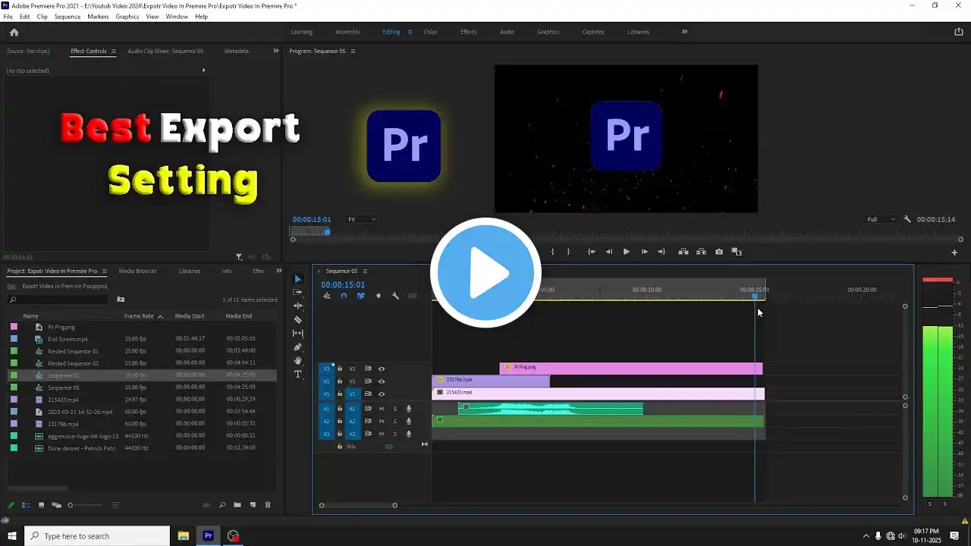Open the Fit zoom level dropdown
This screenshot has width=971, height=546.
pos(361,219)
